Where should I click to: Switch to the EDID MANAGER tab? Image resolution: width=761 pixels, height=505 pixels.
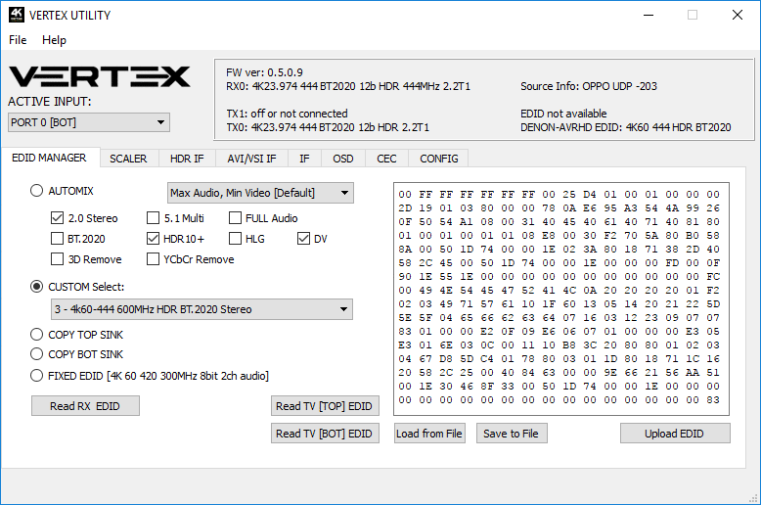(49, 158)
